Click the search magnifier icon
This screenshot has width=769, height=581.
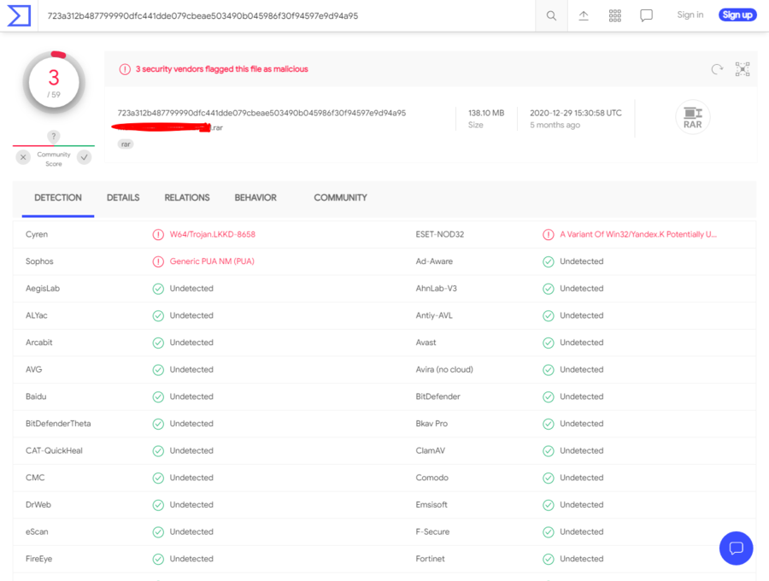click(551, 15)
